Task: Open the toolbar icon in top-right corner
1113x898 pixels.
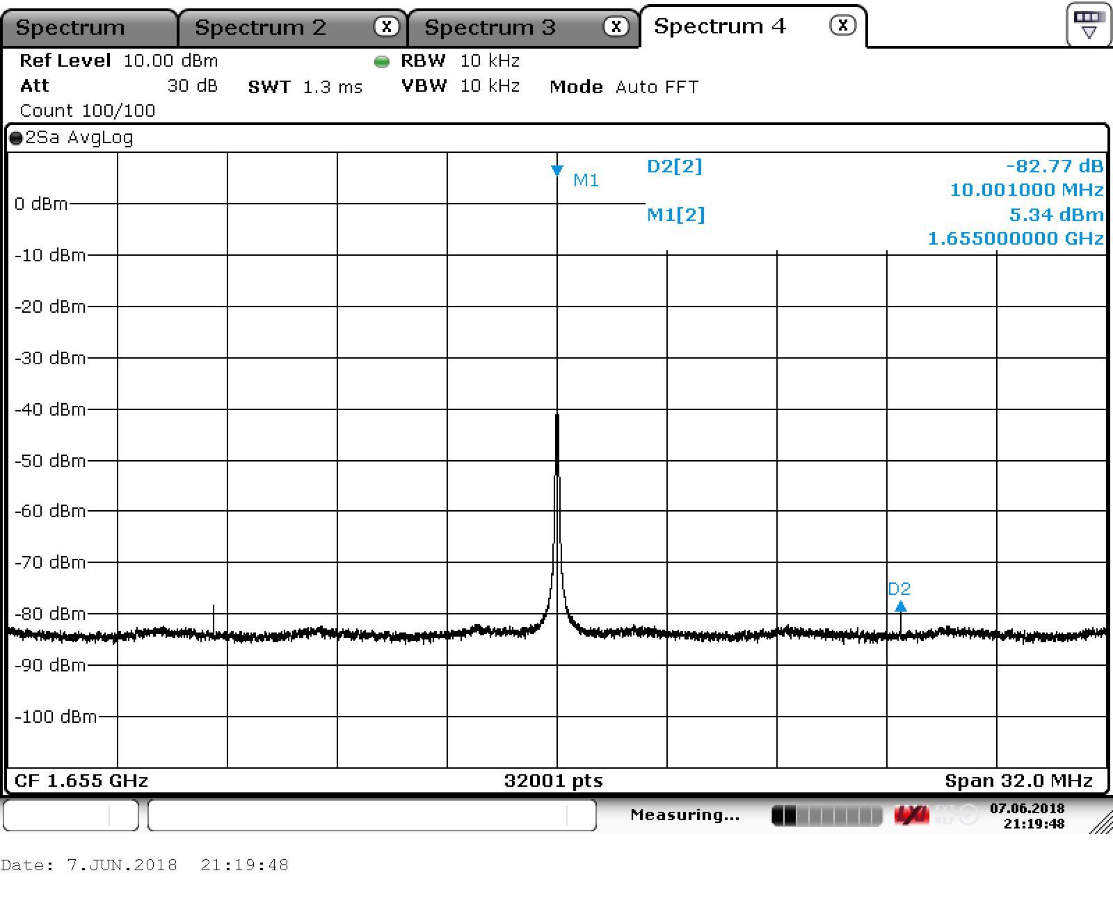Action: 1089,24
